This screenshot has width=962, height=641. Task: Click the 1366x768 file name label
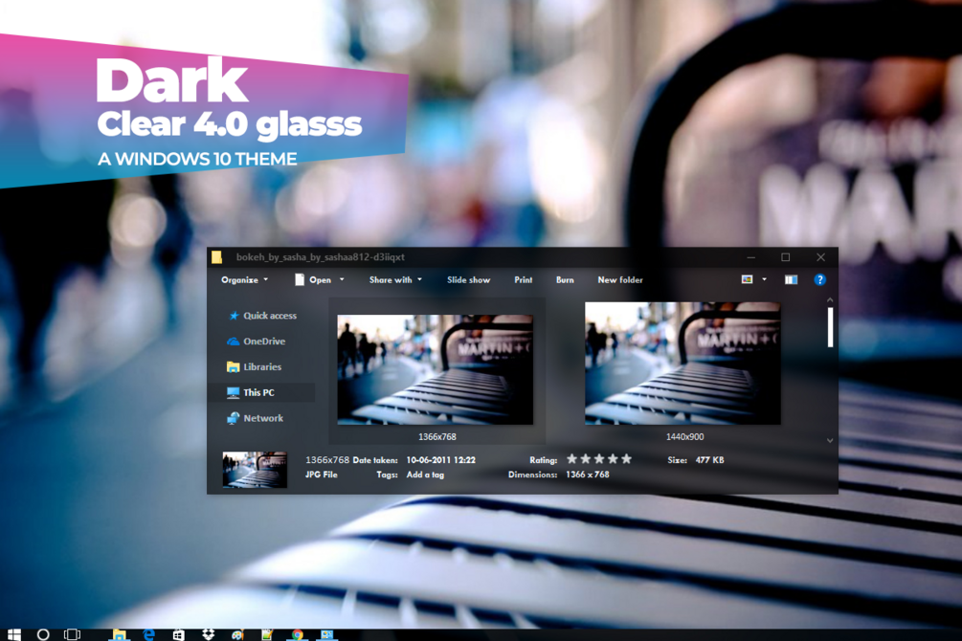[437, 436]
